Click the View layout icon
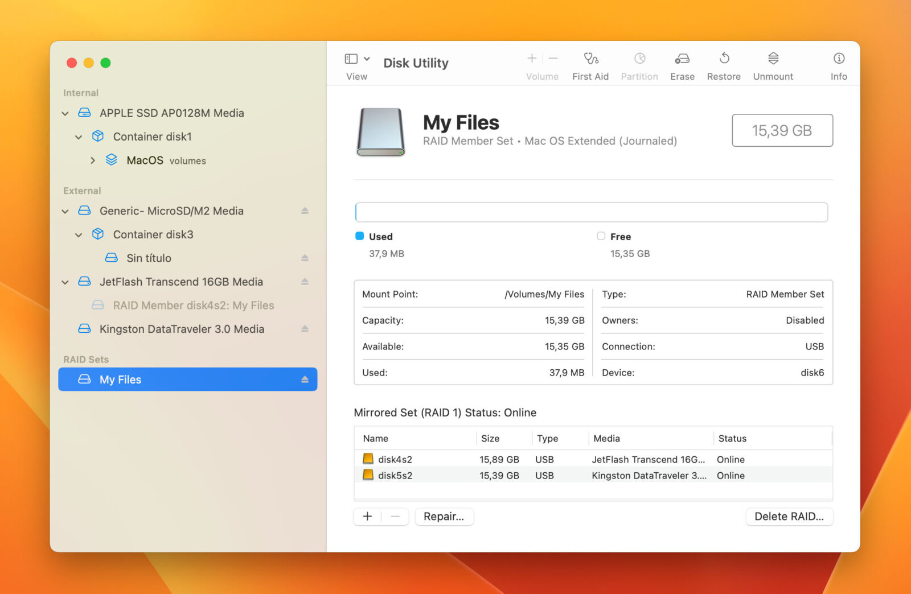Viewport: 911px width, 594px height. 350,59
